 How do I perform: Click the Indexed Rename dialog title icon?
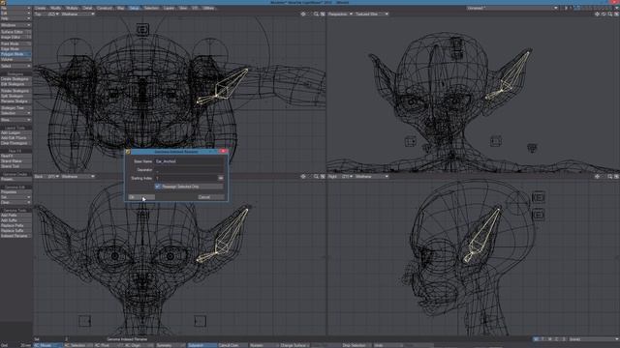coord(128,152)
